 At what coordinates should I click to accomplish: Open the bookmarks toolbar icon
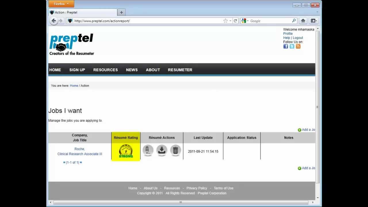point(313,21)
